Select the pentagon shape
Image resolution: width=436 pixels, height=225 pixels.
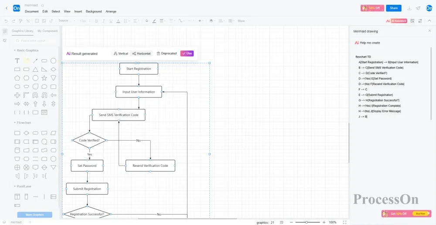click(x=17, y=78)
